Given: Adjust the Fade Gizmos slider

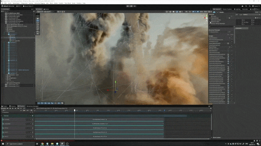Looking at the screenshot, I should pos(229,18).
